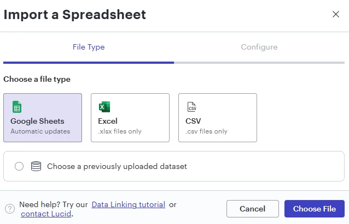Open the Data Linking tutorial link
The width and height of the screenshot is (349, 224).
[x=129, y=204]
